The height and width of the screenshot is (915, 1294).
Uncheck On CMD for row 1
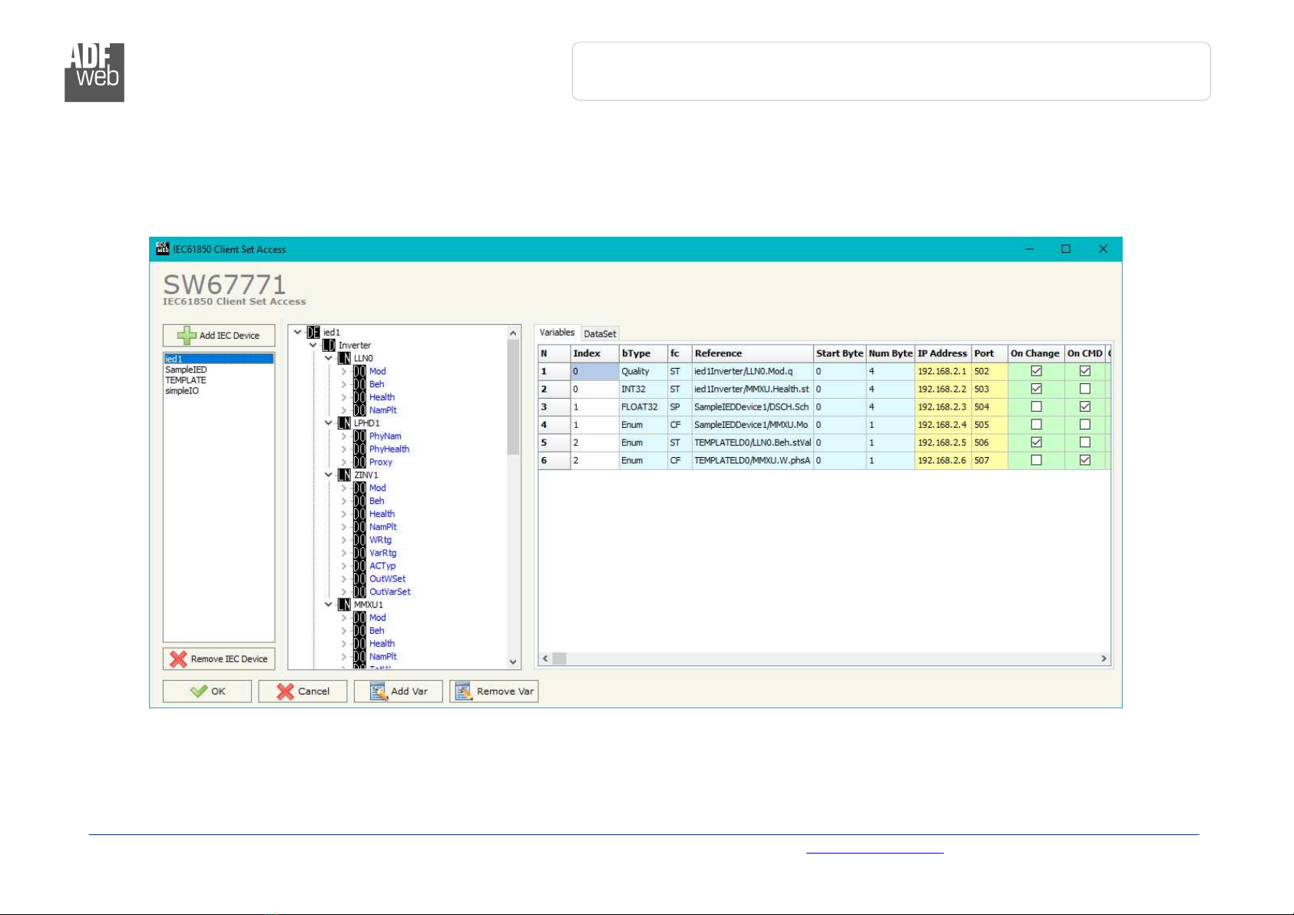[1085, 371]
